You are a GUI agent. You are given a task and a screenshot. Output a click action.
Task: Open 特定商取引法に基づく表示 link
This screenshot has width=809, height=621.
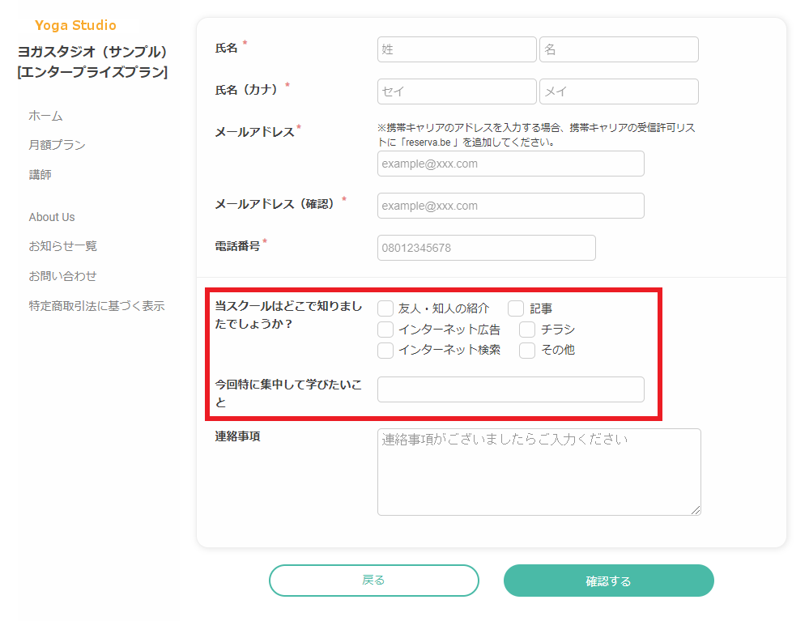[96, 306]
